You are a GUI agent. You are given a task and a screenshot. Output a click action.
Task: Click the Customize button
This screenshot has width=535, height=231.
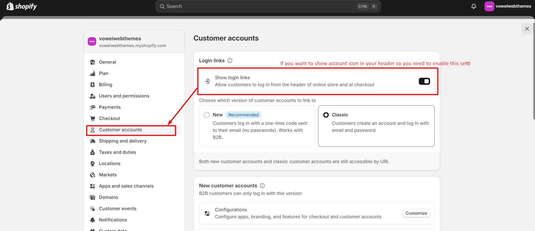click(416, 213)
